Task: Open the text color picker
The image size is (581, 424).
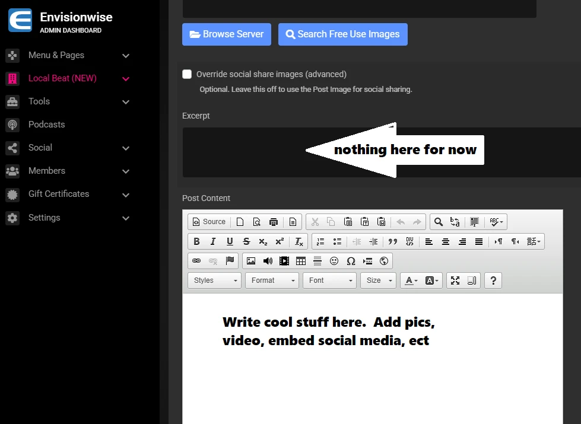Action: pos(411,280)
